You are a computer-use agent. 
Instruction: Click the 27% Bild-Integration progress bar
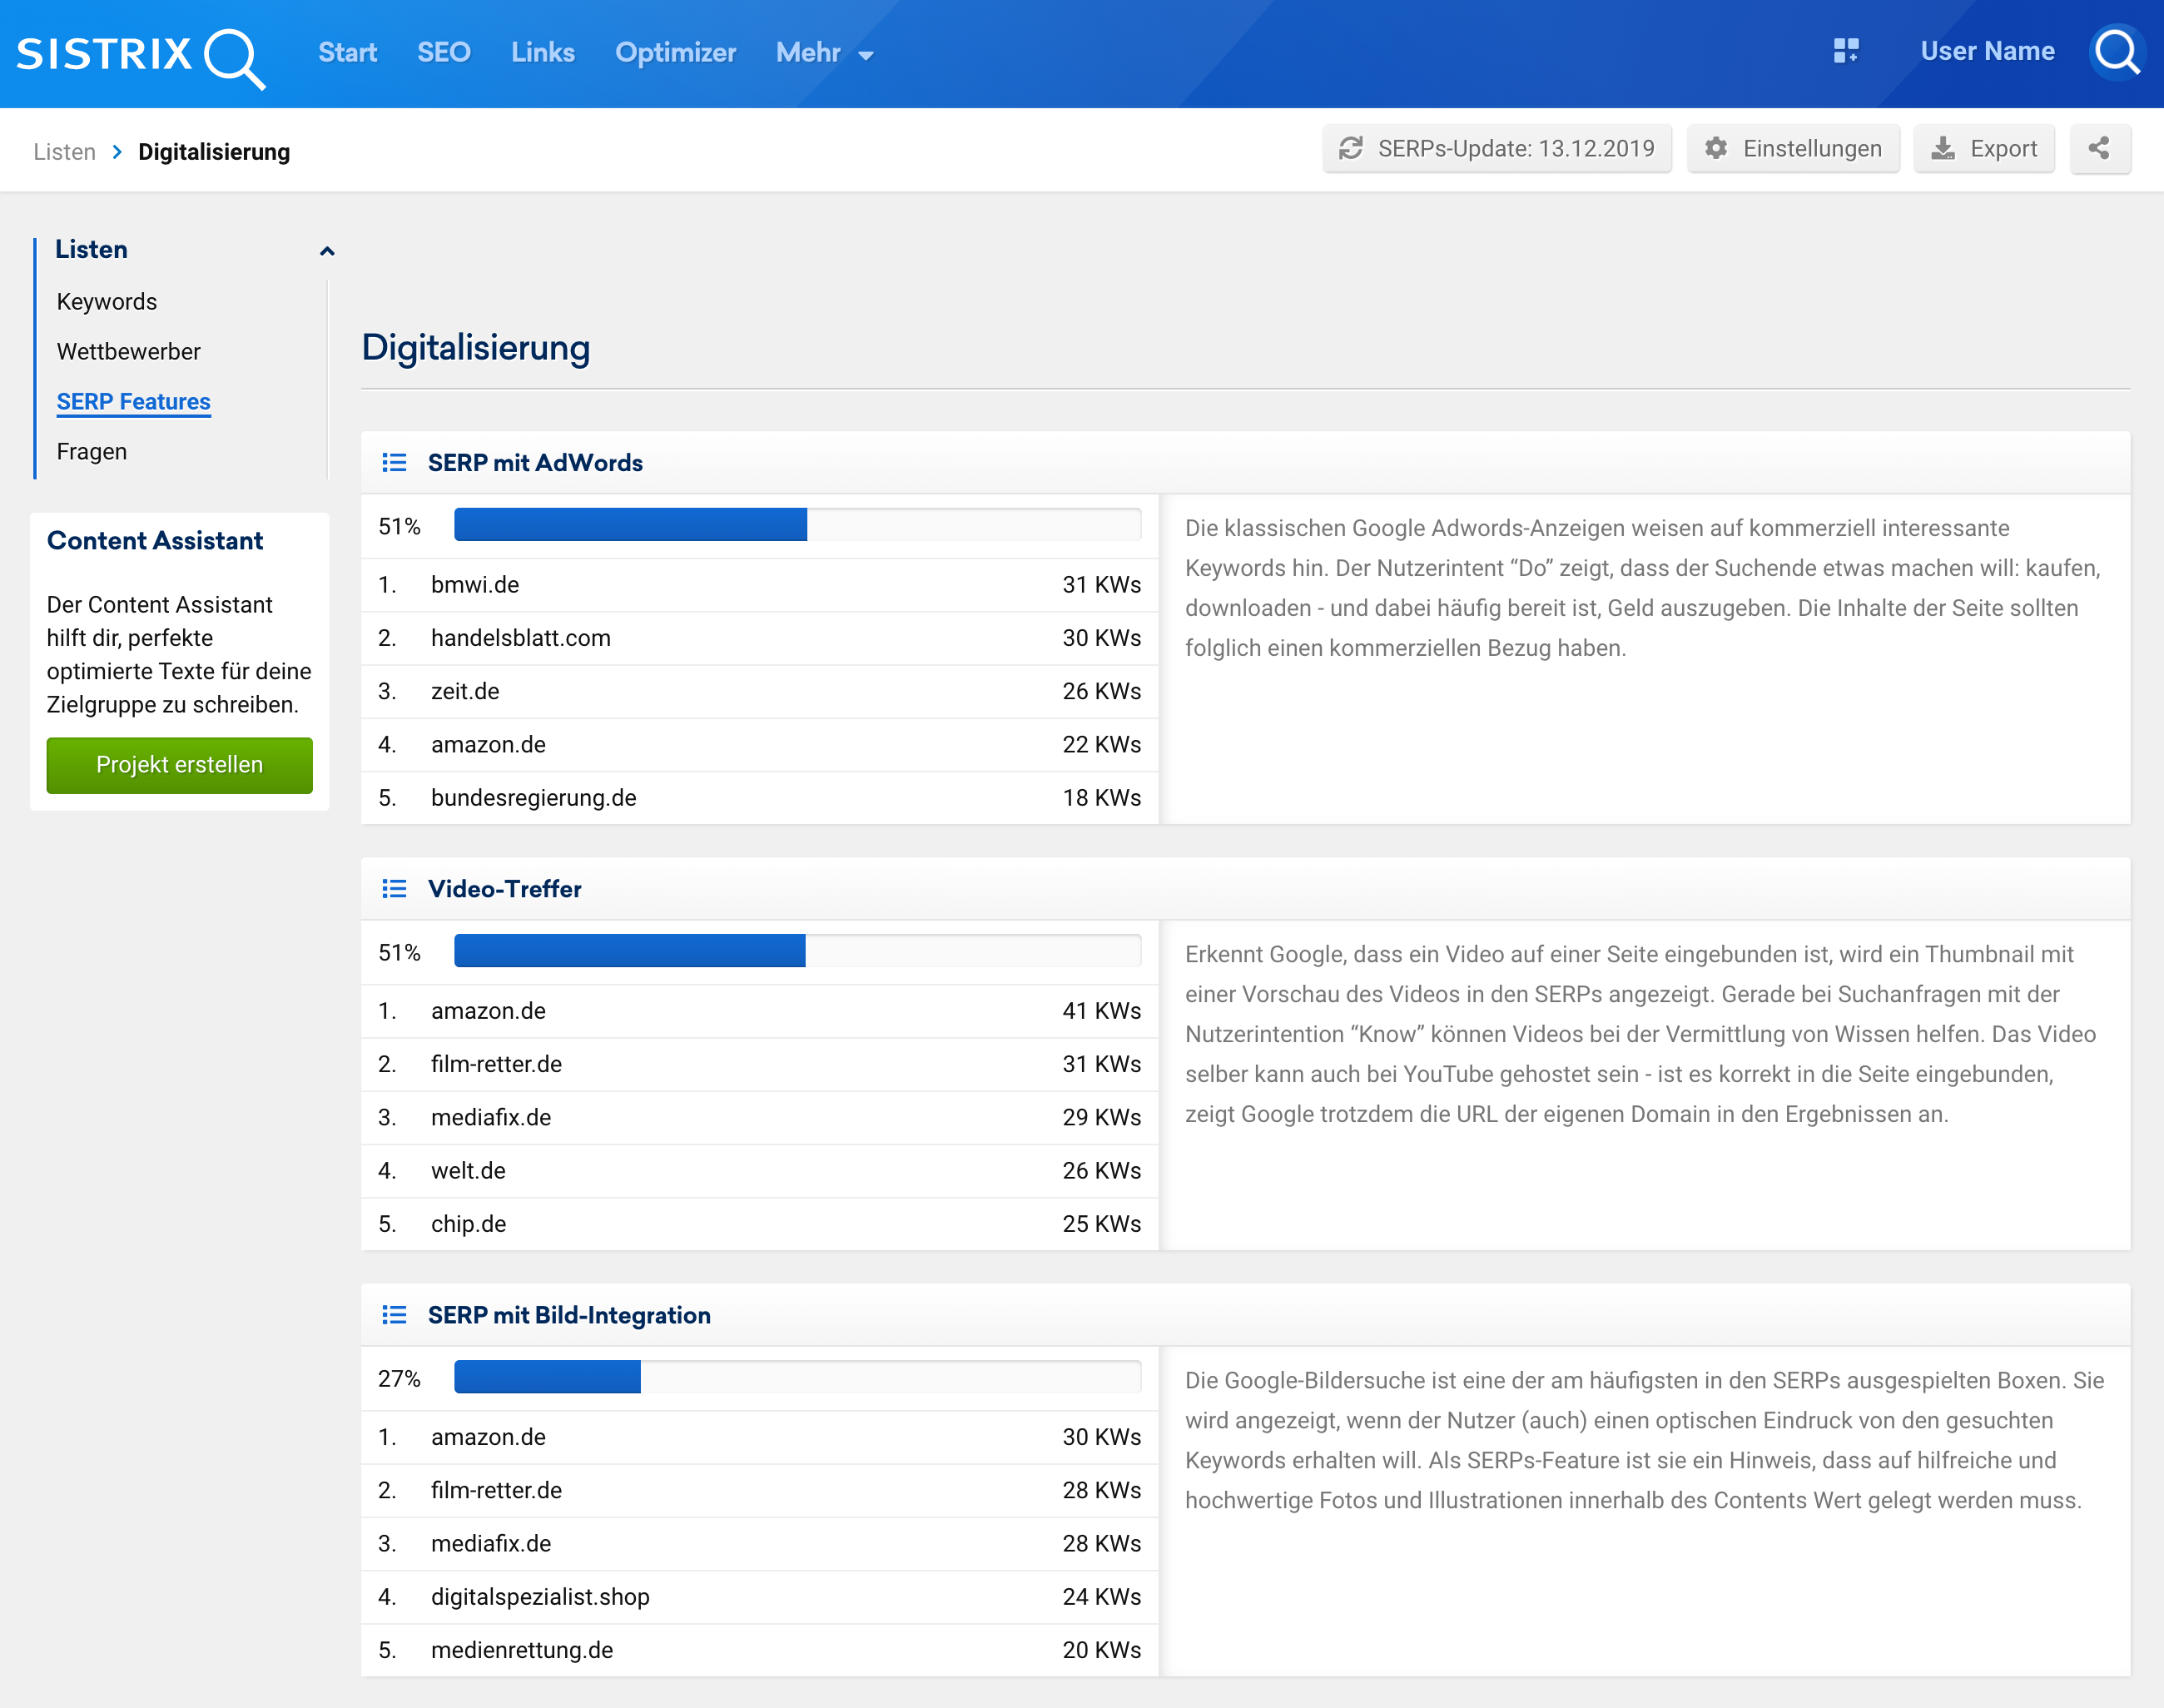(x=796, y=1378)
